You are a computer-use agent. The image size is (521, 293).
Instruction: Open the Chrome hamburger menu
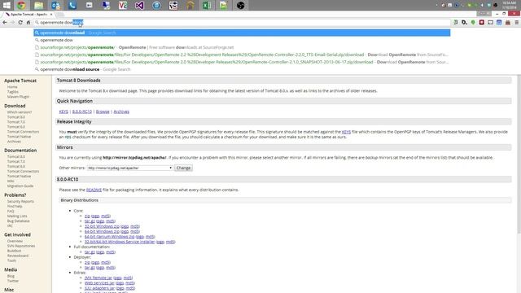(516, 22)
